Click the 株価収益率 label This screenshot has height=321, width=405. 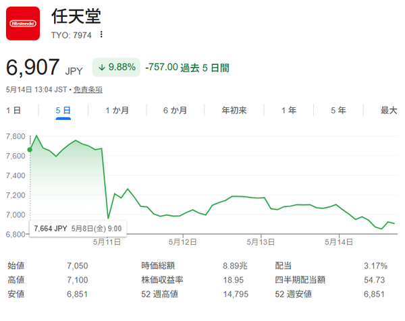(x=162, y=280)
